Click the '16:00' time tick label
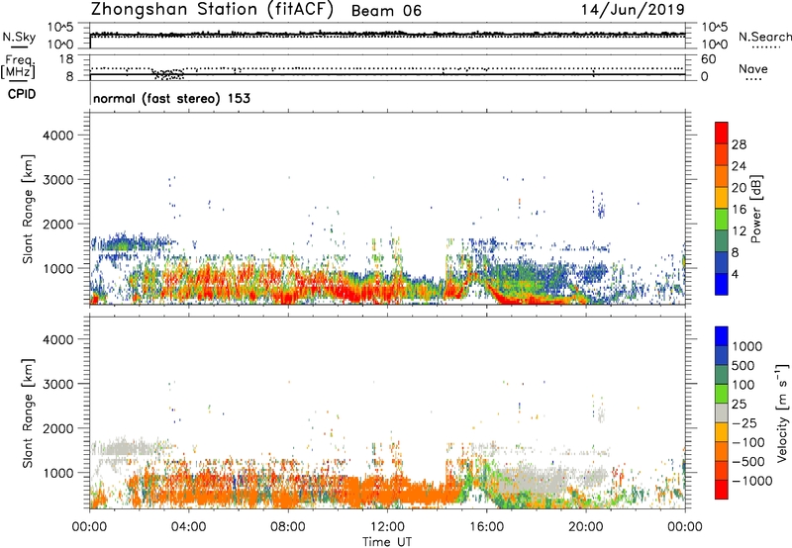 point(486,527)
